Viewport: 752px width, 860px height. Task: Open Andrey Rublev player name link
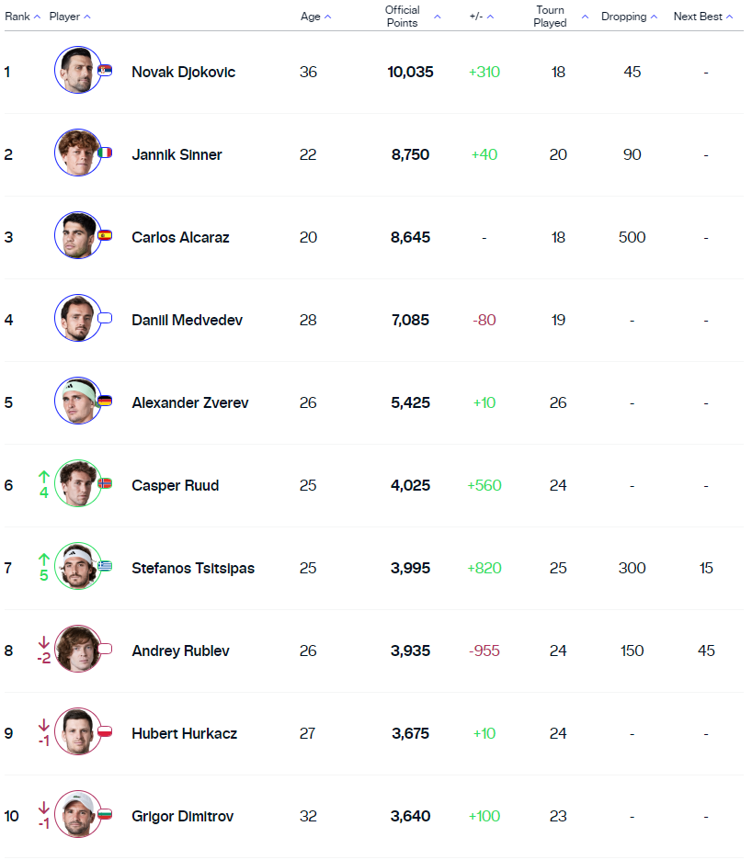point(180,651)
